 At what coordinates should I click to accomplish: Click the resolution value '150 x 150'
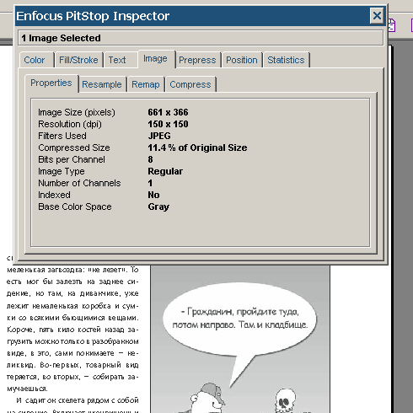(x=168, y=124)
